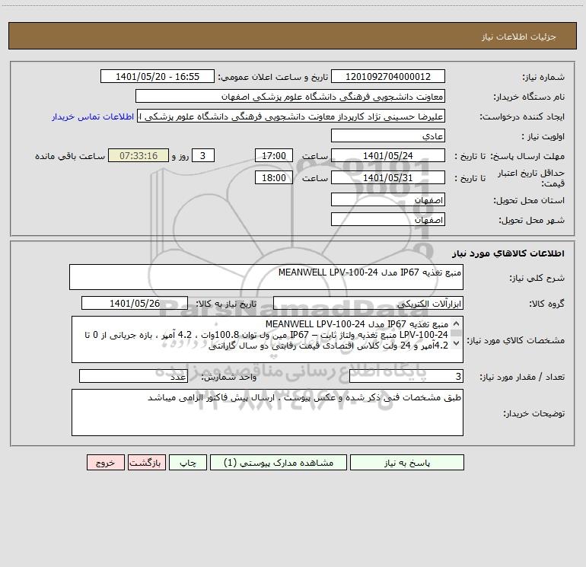This screenshot has width=586, height=567.
Task: Click the مشخصات کالای مورد نیاز text area
Action: click(267, 339)
